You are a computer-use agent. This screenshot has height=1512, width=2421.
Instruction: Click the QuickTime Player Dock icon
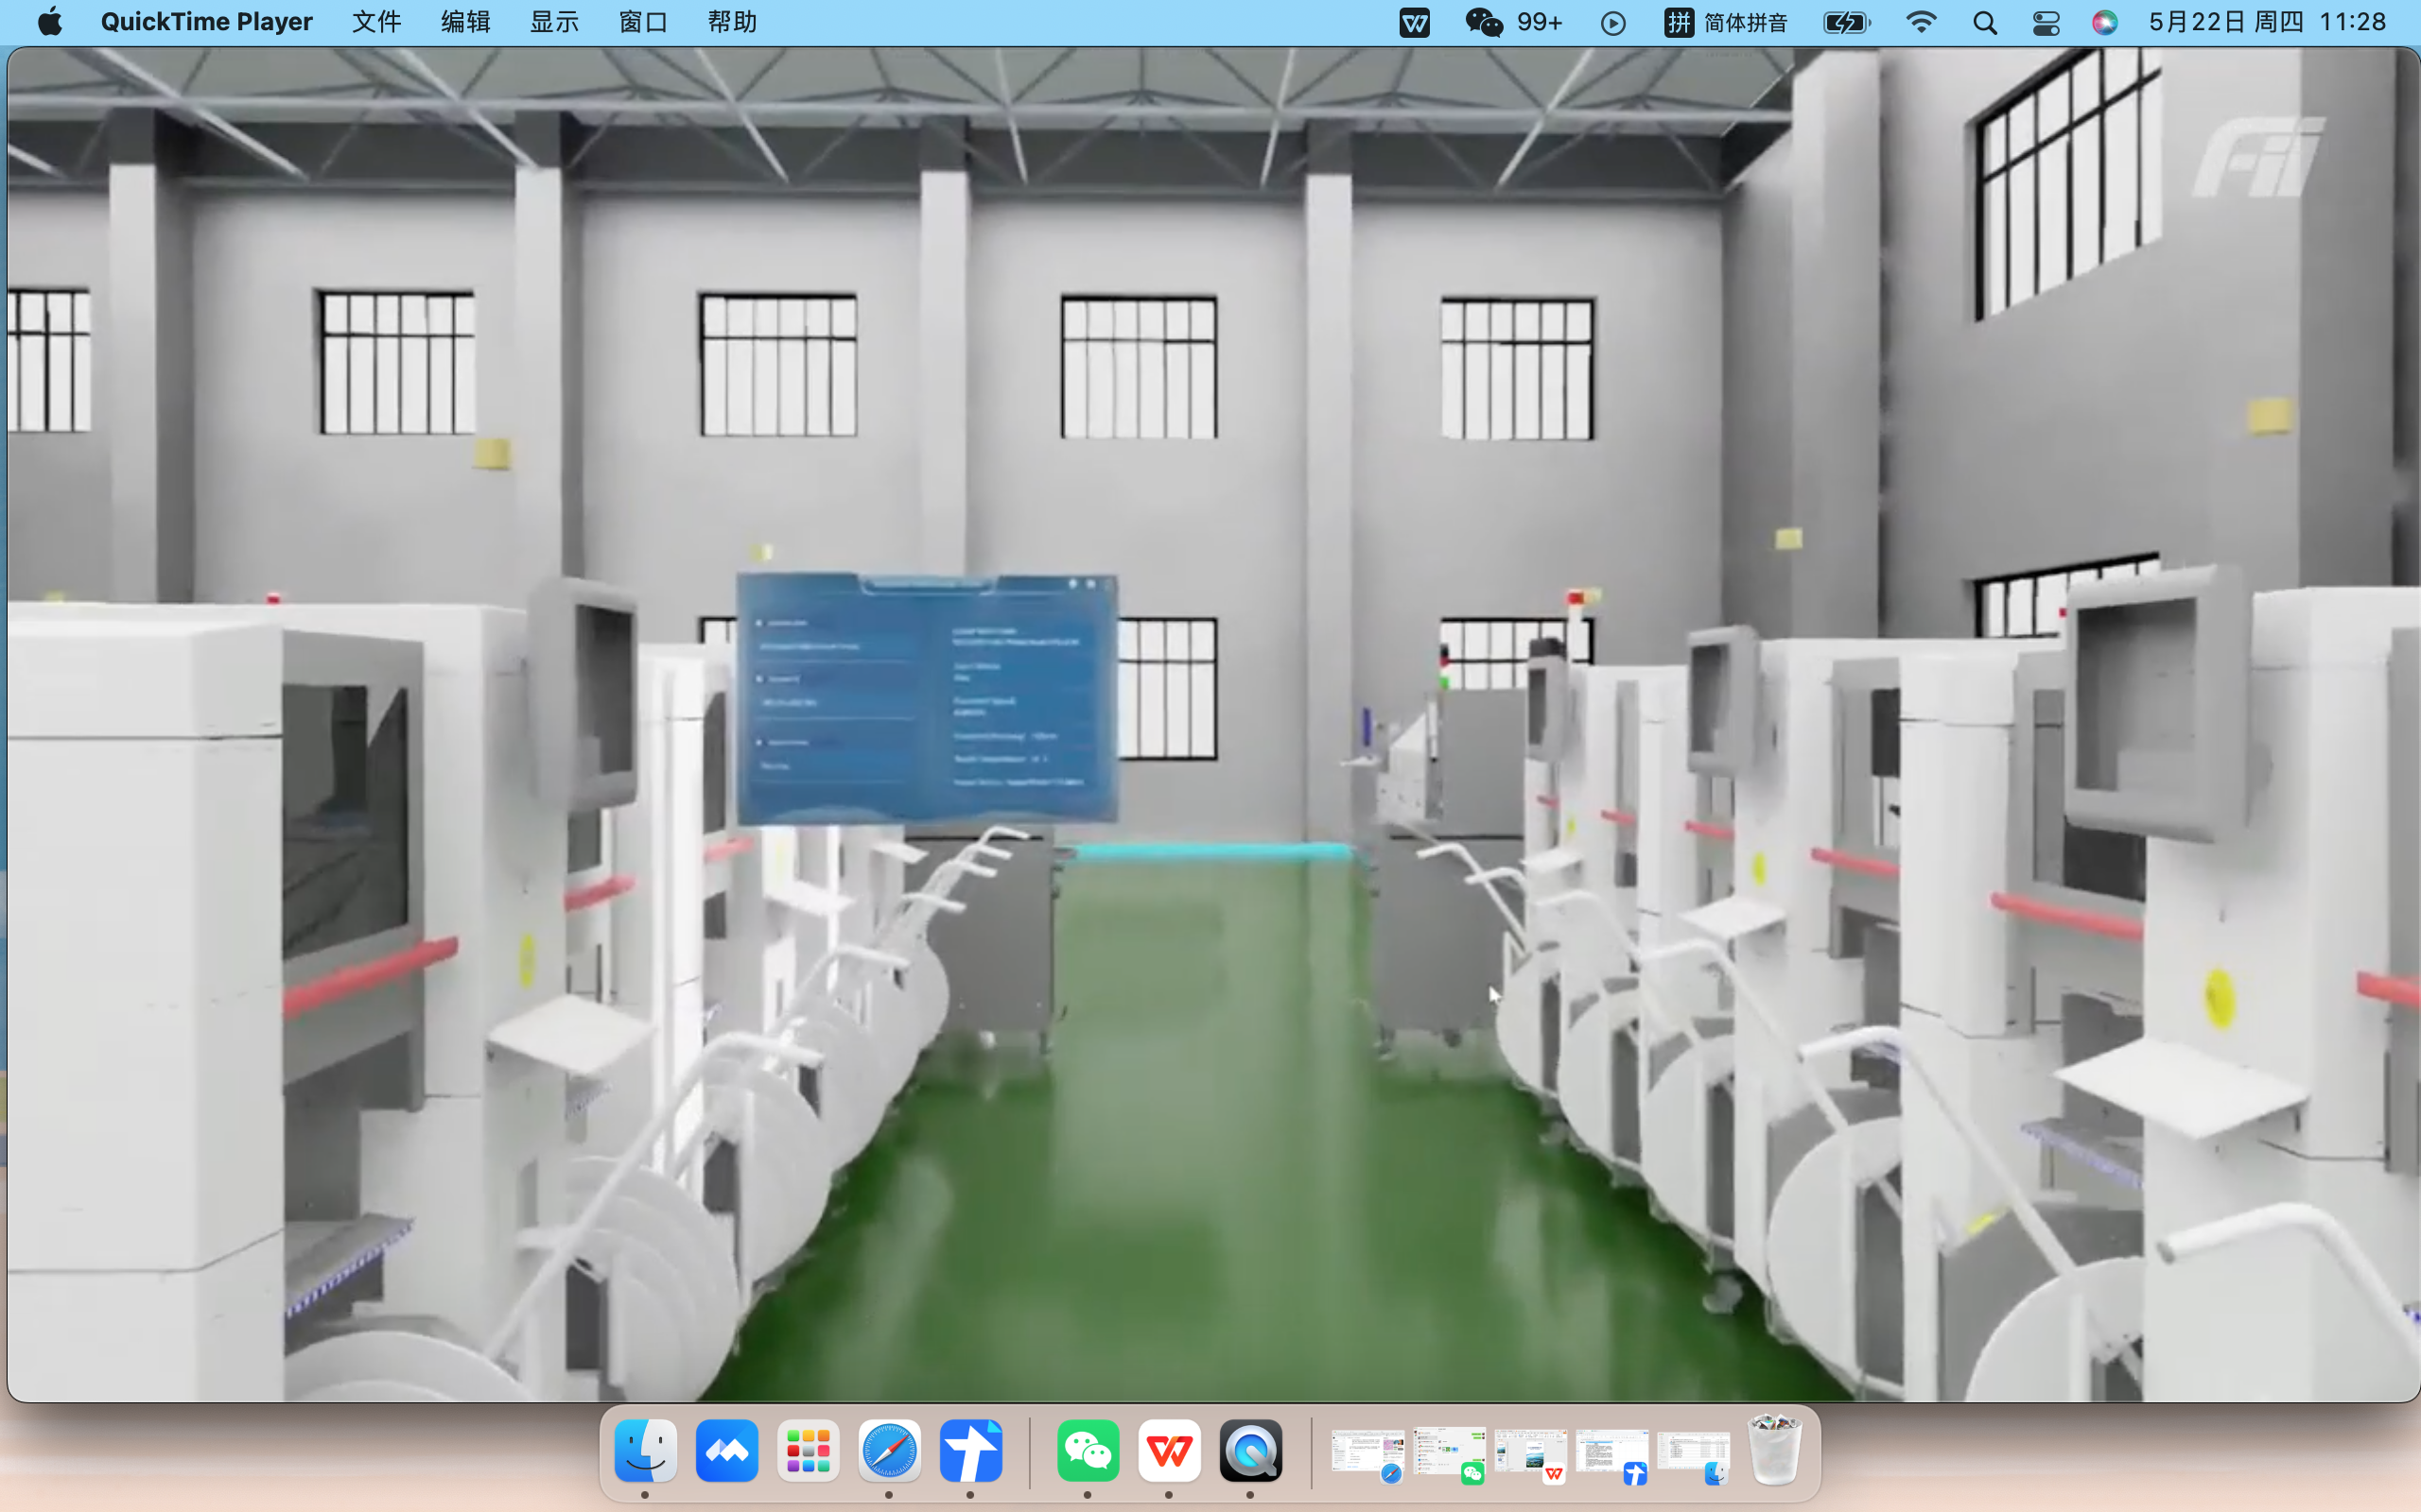pyautogui.click(x=1249, y=1450)
